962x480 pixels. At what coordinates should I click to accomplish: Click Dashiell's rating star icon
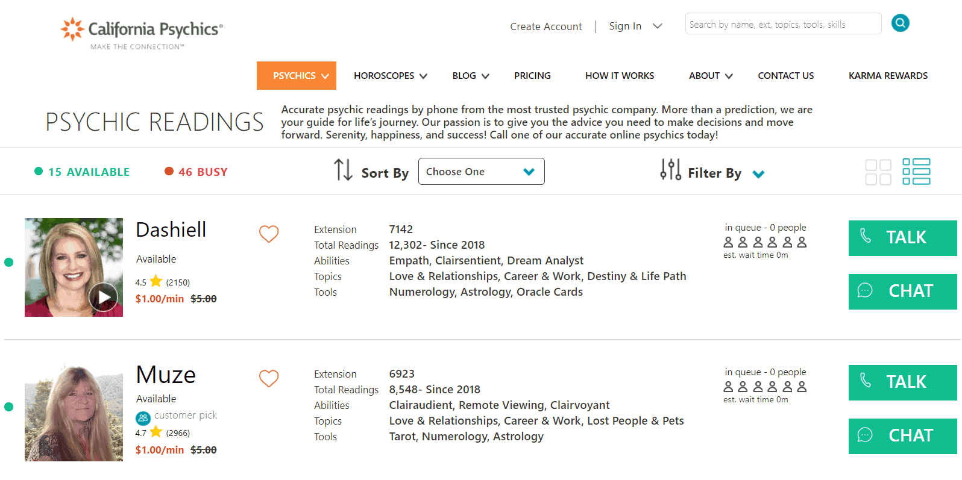(x=156, y=281)
